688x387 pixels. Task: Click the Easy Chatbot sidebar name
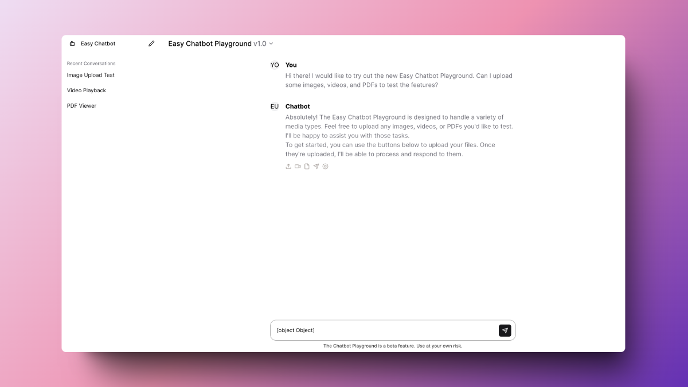click(98, 44)
